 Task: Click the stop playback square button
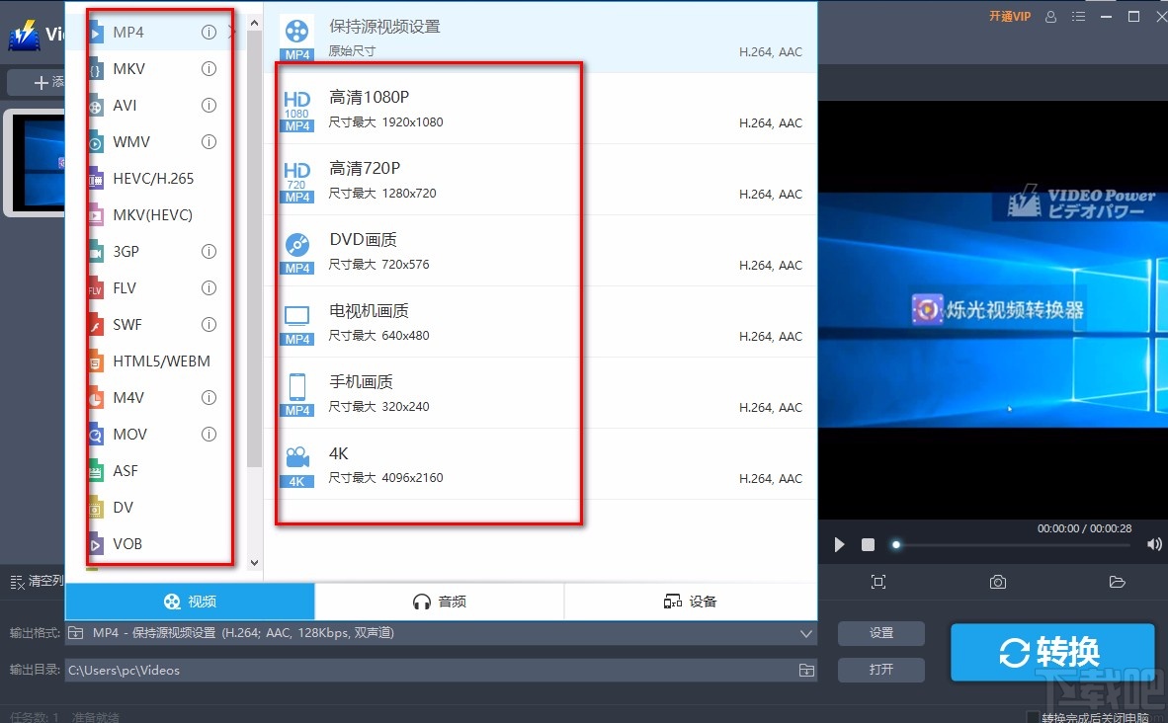868,544
